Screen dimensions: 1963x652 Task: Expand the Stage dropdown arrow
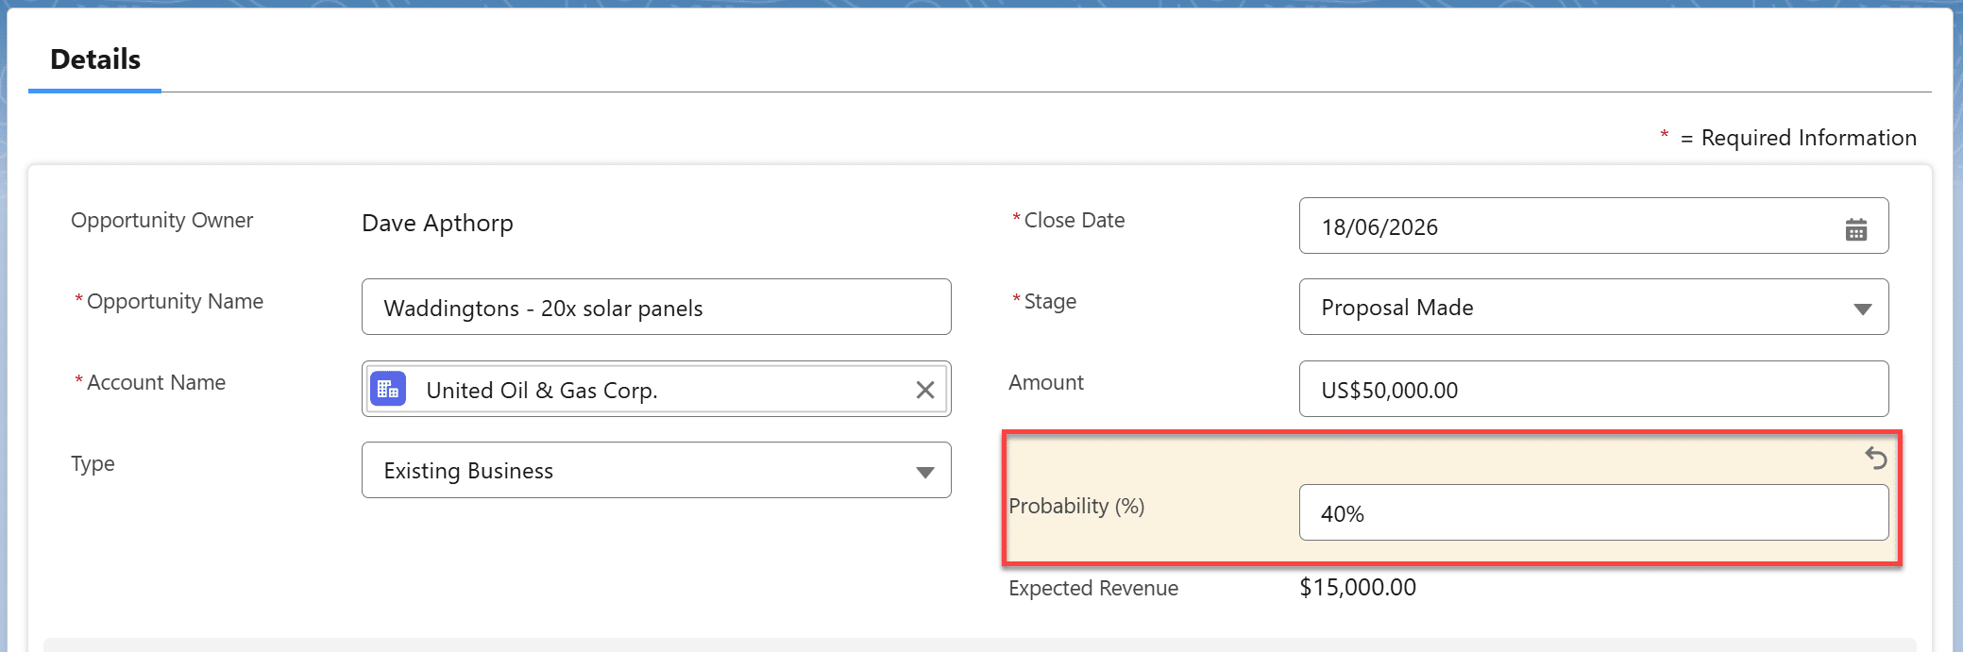(x=1862, y=309)
